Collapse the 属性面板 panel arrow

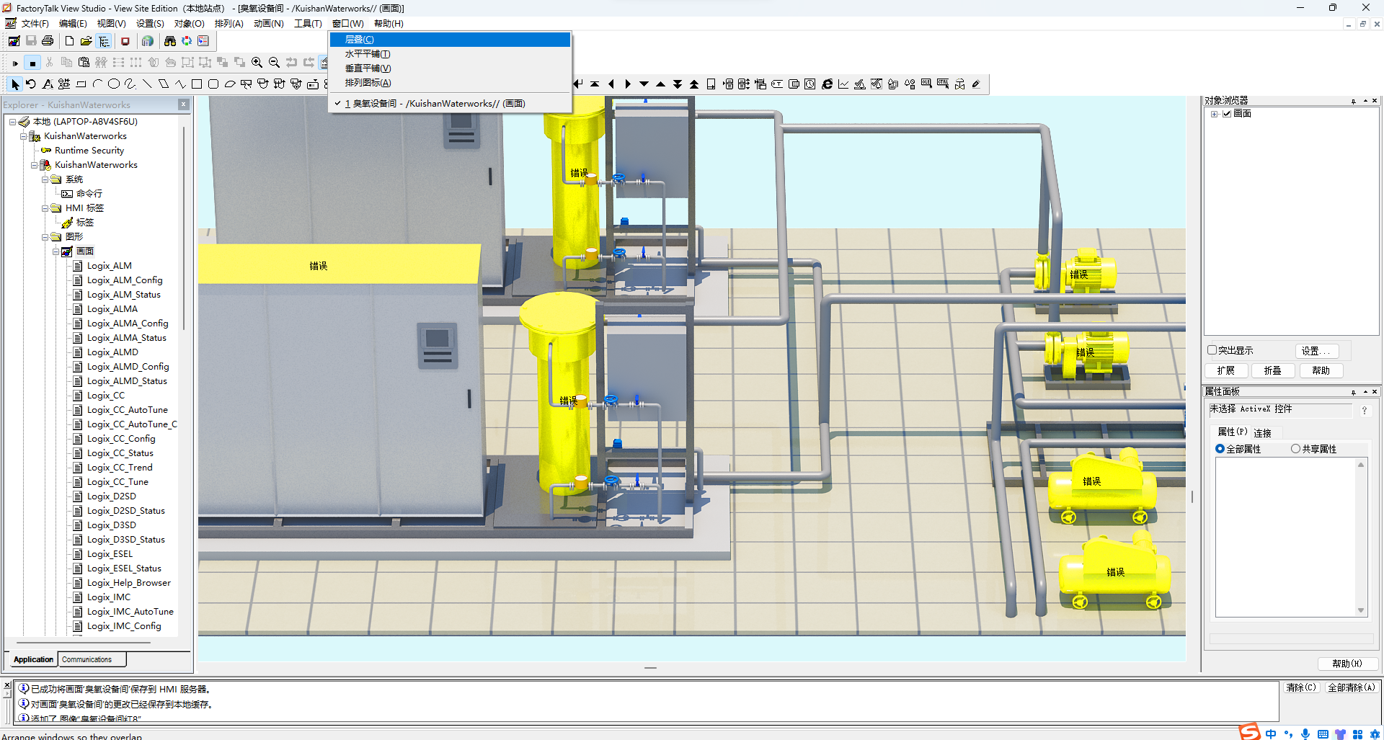1365,392
